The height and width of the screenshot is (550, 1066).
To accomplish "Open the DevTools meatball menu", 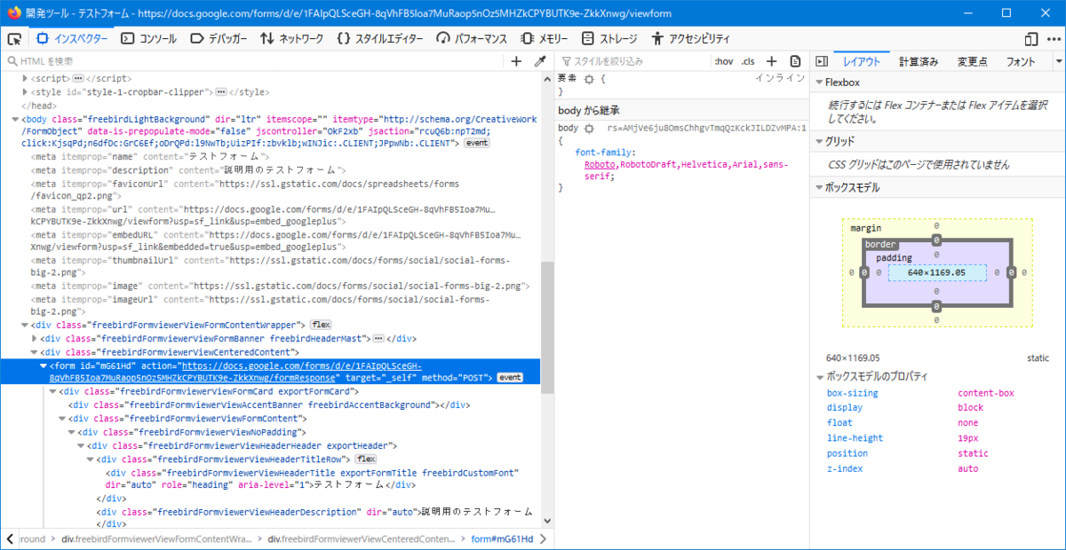I will (1055, 38).
